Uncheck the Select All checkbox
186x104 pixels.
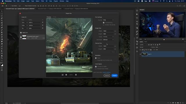(21, 33)
